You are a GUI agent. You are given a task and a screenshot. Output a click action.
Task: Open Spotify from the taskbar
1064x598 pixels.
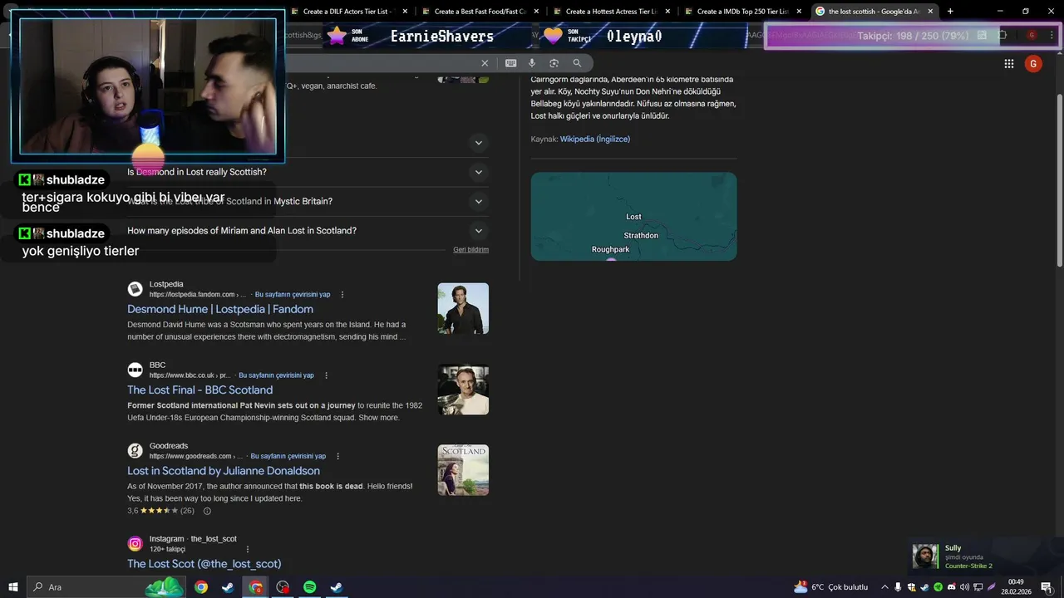309,587
